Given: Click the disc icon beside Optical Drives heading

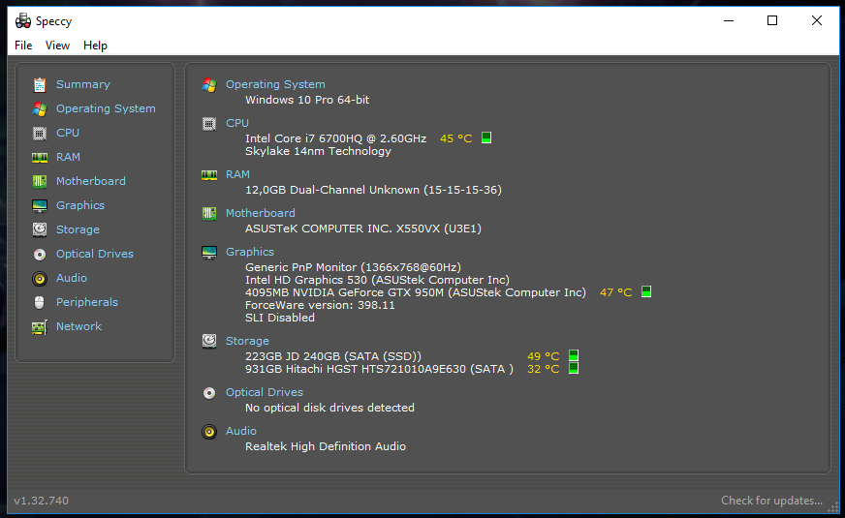Looking at the screenshot, I should (209, 393).
